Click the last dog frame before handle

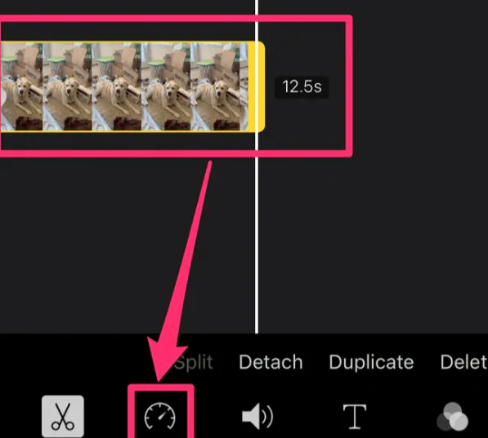click(219, 86)
